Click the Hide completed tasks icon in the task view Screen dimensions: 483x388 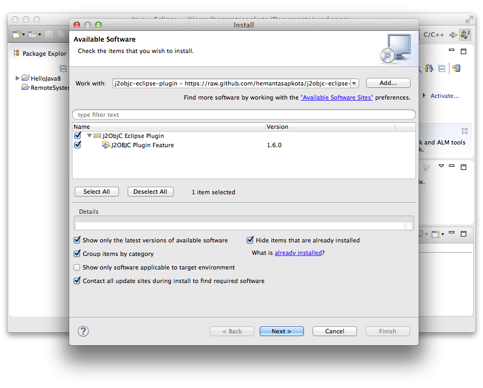pos(429,68)
